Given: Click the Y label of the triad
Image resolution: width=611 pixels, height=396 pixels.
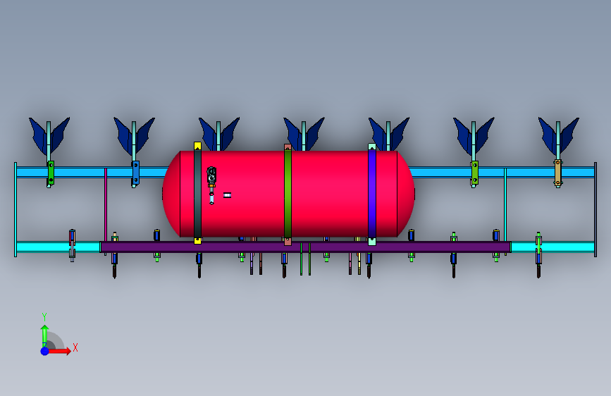Looking at the screenshot, I should [x=44, y=316].
